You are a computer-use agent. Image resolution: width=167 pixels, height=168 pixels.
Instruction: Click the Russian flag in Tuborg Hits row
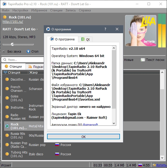point(57,154)
